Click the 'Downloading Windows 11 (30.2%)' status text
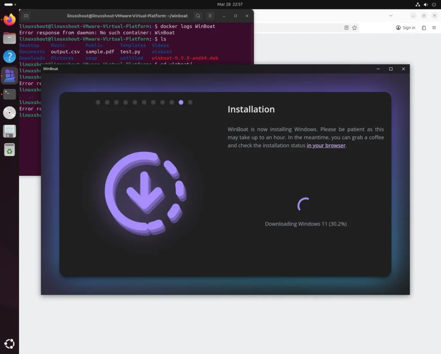Screen dimensions: 441x354 306,224
